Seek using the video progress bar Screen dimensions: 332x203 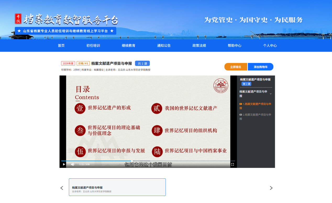click(148, 161)
